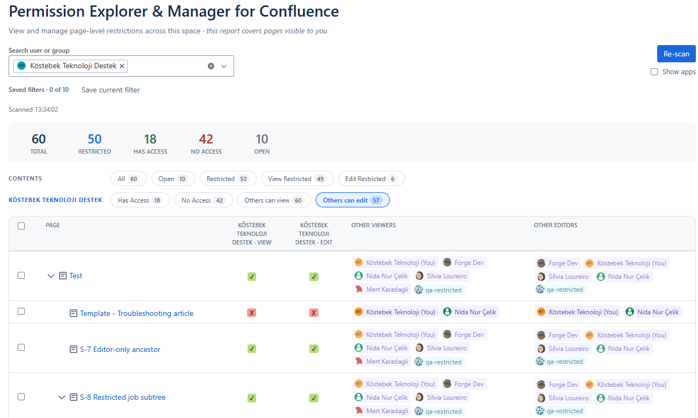Click green edit checkmark in S-8 row
The image size is (698, 418).
coord(314,398)
